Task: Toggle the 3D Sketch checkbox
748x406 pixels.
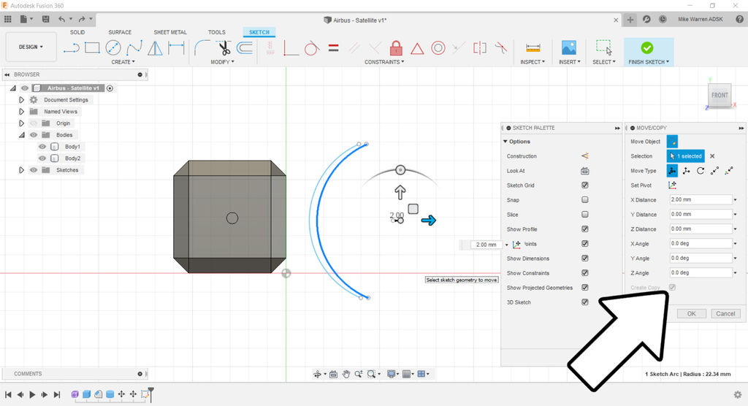Action: pos(585,302)
